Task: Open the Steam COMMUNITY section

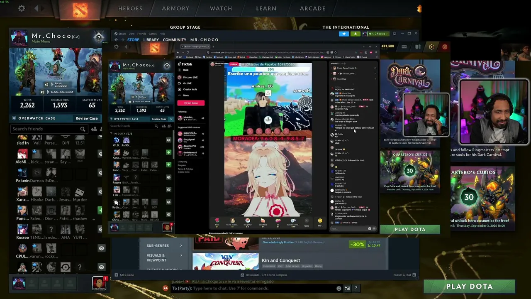Action: tap(175, 40)
